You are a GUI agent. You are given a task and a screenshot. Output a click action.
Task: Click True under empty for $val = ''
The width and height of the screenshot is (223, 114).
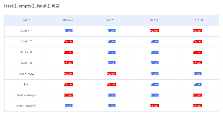point(154,41)
